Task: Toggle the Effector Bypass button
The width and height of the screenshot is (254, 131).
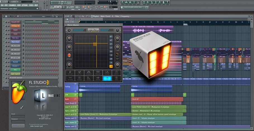Action: click(69, 55)
